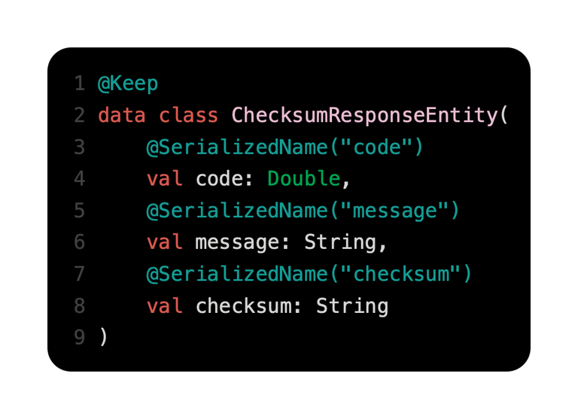Click the Double type on line 4
This screenshot has height=419, width=578.
[304, 179]
